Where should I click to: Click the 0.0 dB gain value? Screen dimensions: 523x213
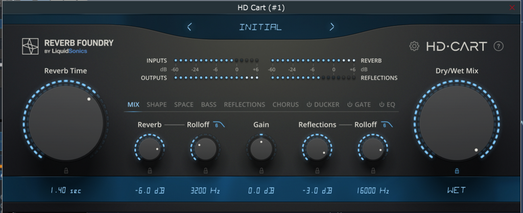(261, 191)
